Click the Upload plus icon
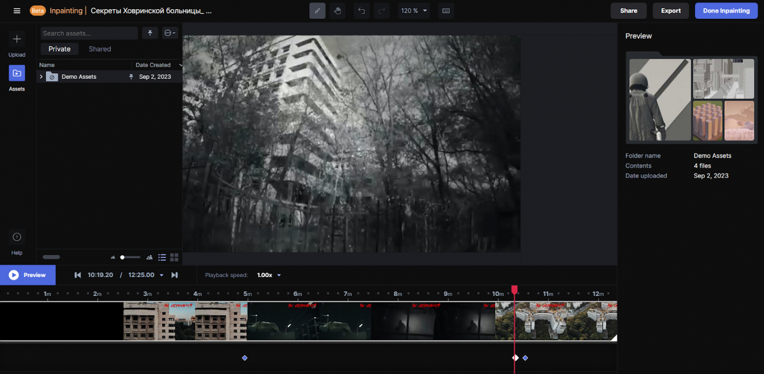This screenshot has width=764, height=374. pyautogui.click(x=17, y=39)
